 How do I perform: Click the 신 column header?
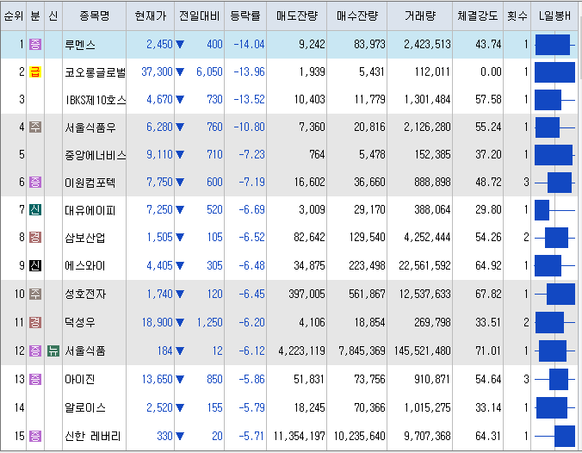coord(53,16)
